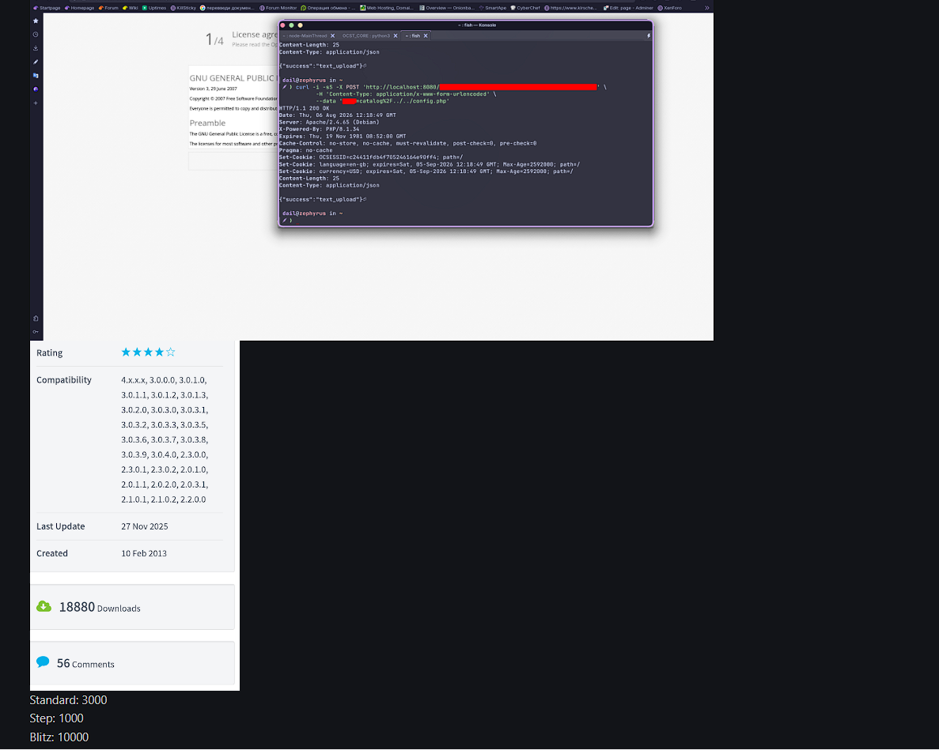Open the Homepage bookmark
This screenshot has height=750, width=939.
[x=80, y=8]
